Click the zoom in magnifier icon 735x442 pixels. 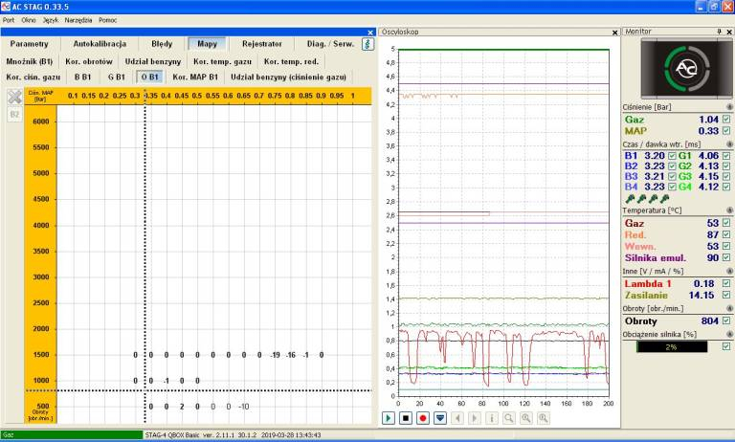point(526,418)
